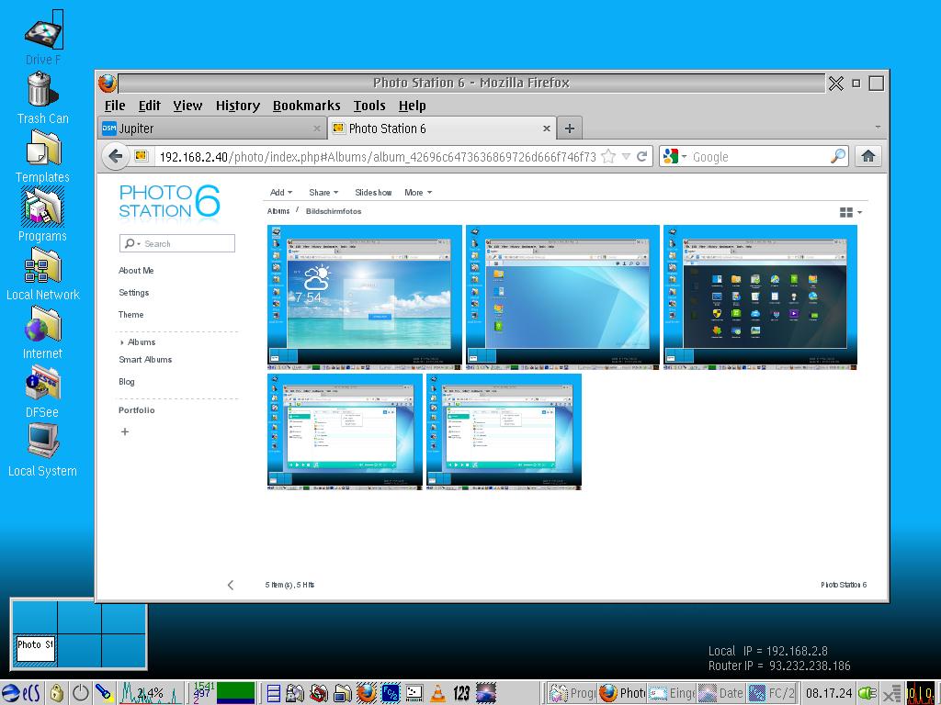Screen dimensions: 941x705
Task: Go back with the Firefox back arrow
Action: click(x=115, y=156)
